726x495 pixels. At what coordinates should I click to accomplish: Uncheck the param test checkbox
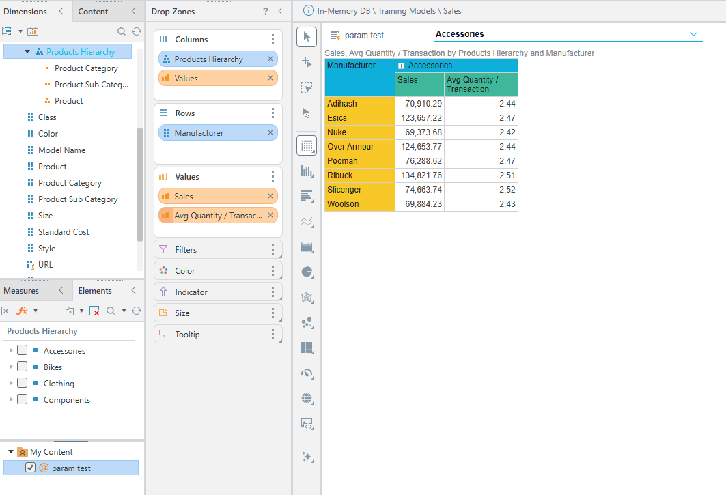(x=30, y=468)
